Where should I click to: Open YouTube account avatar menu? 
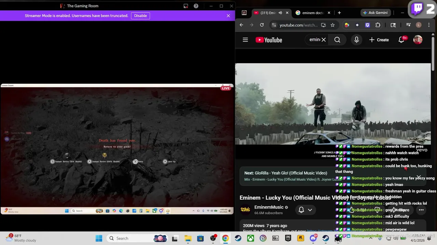418,40
